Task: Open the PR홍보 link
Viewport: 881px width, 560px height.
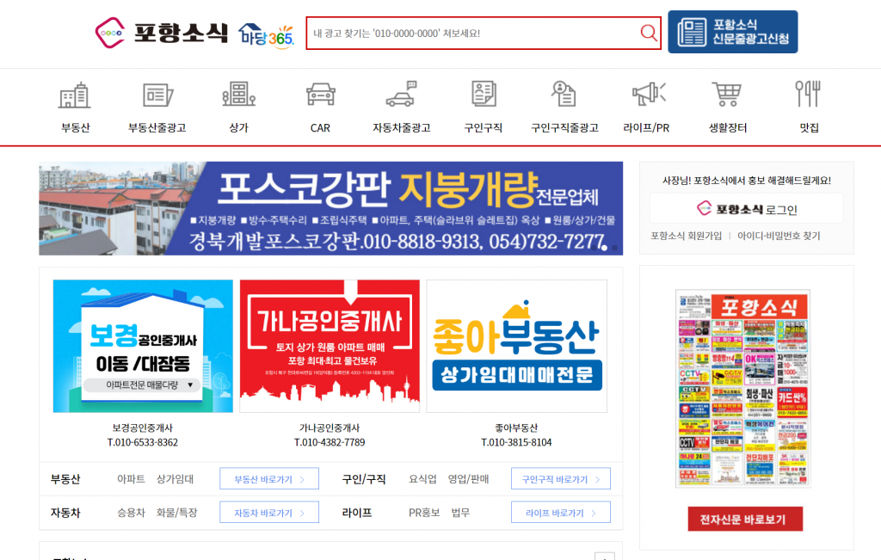Action: (424, 513)
